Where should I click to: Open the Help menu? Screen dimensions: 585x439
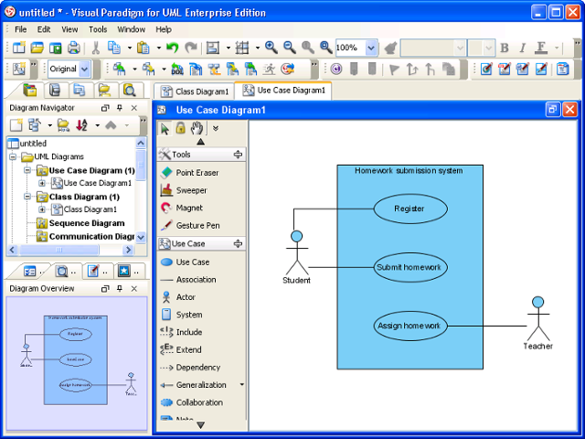[164, 29]
